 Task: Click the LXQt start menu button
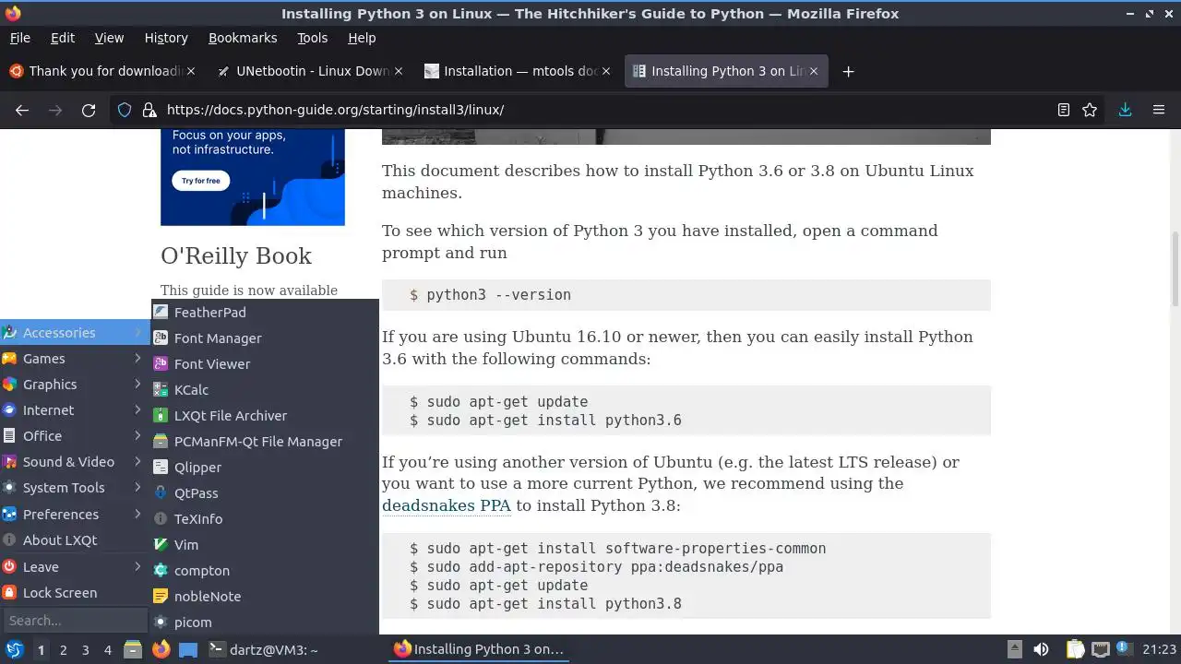[14, 649]
